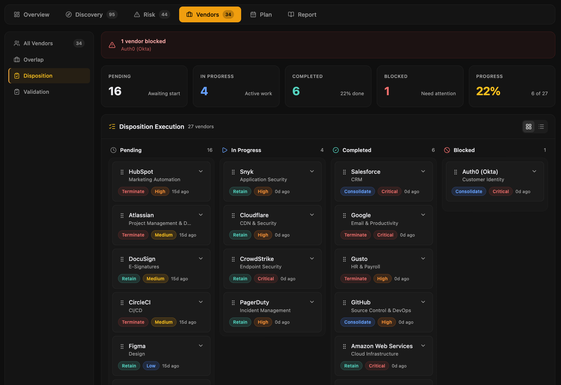
Task: Click Figma's Low priority badge
Action: (x=151, y=366)
